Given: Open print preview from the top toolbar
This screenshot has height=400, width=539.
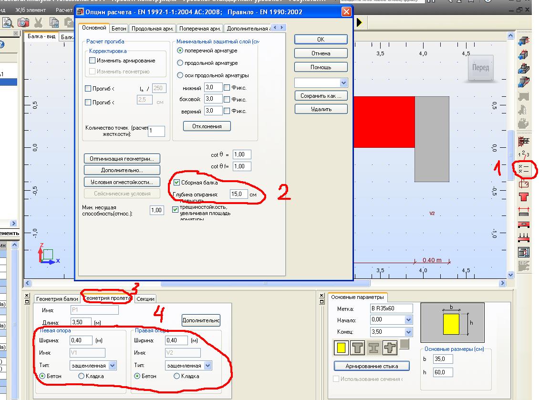Looking at the screenshot, I should pos(8,23).
